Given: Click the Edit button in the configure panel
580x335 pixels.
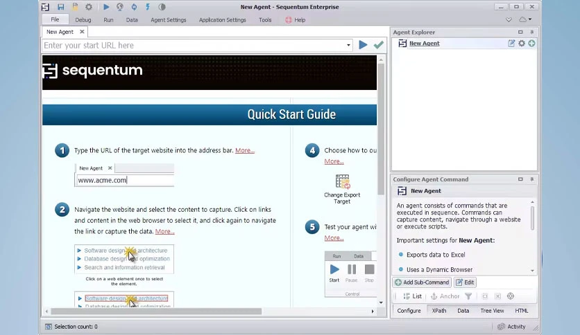Looking at the screenshot, I should coord(465,282).
